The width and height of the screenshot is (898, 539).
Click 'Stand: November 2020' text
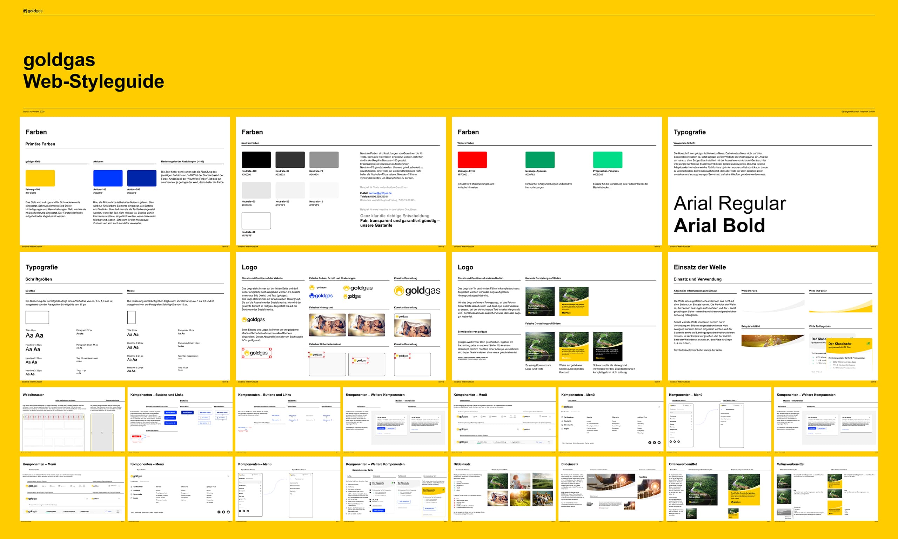(34, 112)
